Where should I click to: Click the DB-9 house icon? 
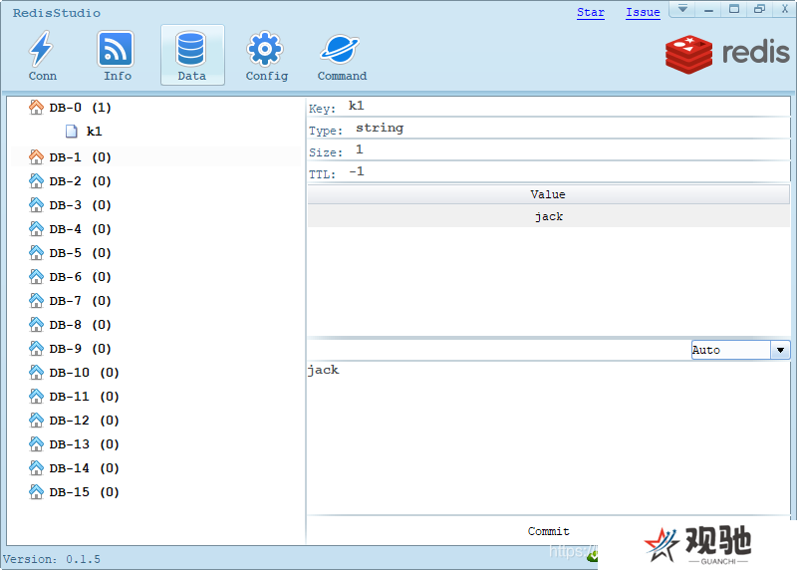click(x=37, y=348)
